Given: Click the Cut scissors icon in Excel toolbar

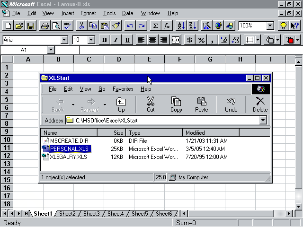Looking at the screenshot, I should point(82,26).
